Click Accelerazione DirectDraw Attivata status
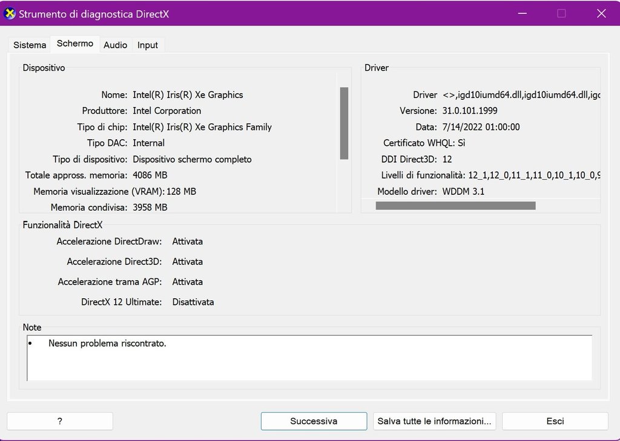The height and width of the screenshot is (441, 620). pyautogui.click(x=188, y=241)
